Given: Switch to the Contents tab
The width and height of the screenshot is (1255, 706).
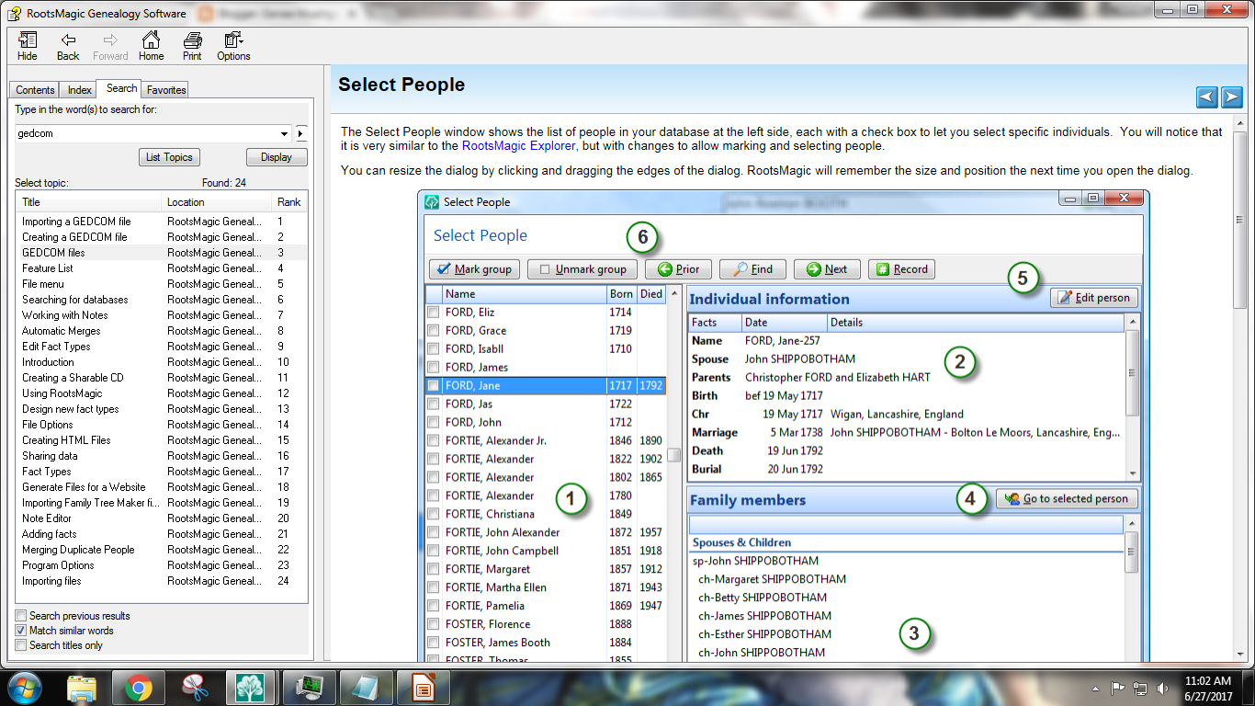Looking at the screenshot, I should (35, 90).
